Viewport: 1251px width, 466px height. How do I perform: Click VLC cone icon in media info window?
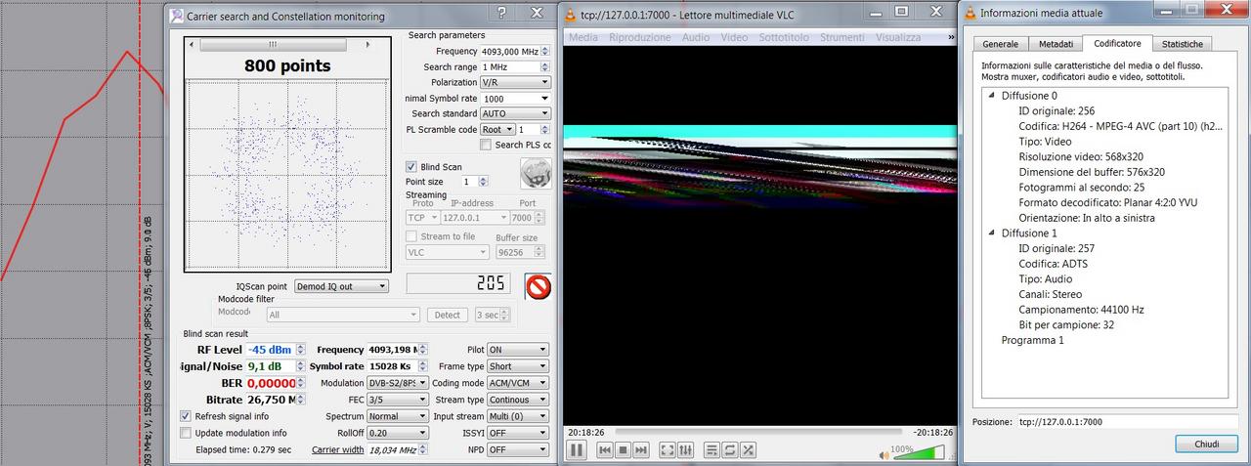point(970,13)
